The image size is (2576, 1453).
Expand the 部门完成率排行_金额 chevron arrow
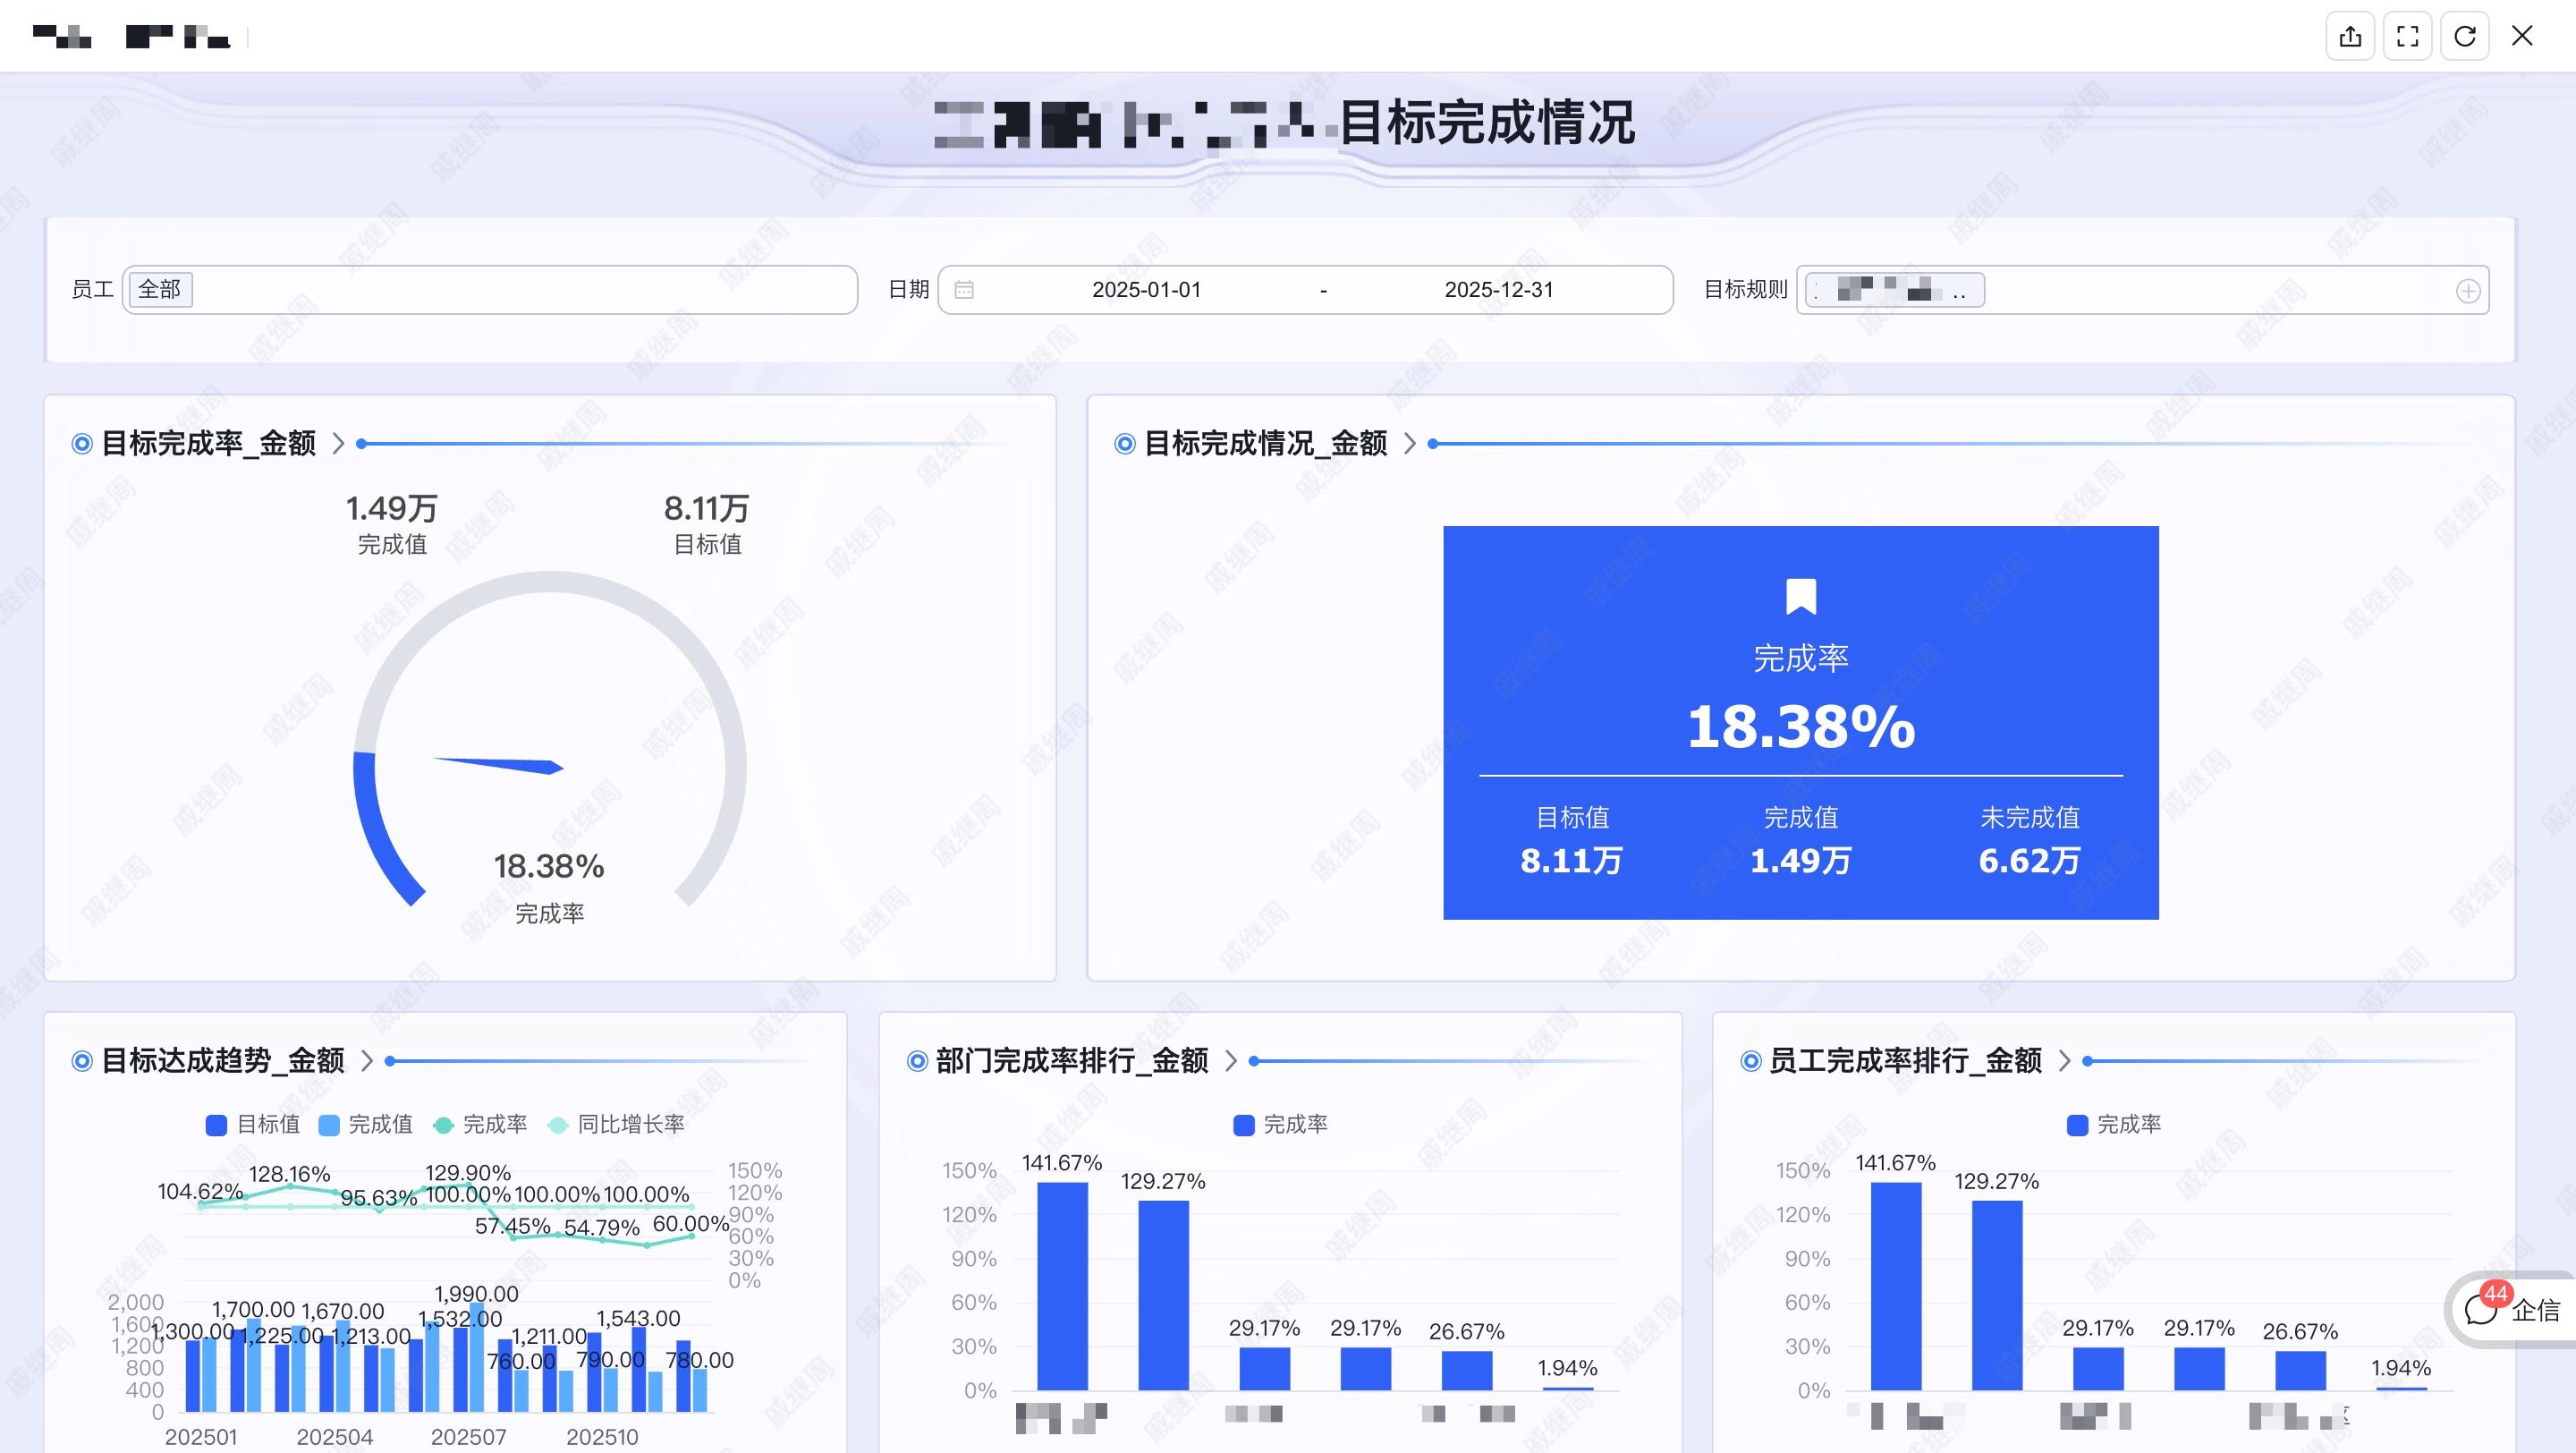1231,1061
